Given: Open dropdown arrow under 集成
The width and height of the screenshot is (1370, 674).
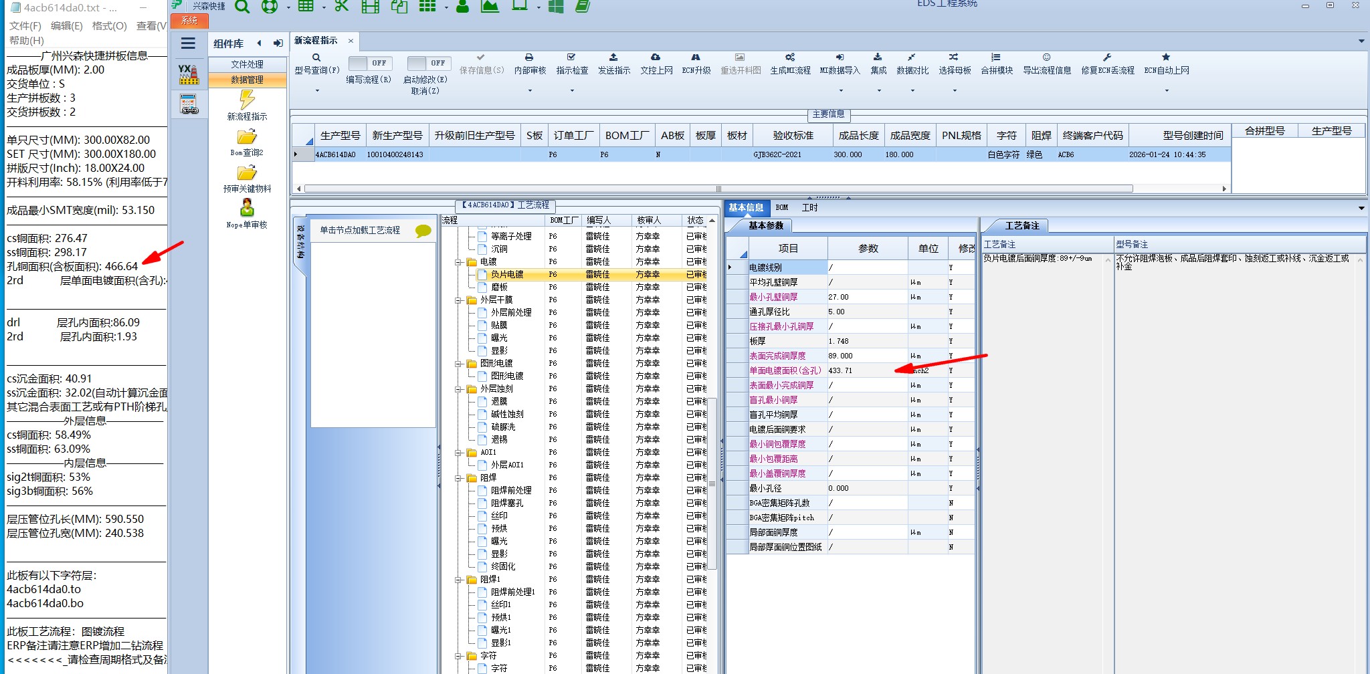Looking at the screenshot, I should pyautogui.click(x=879, y=90).
